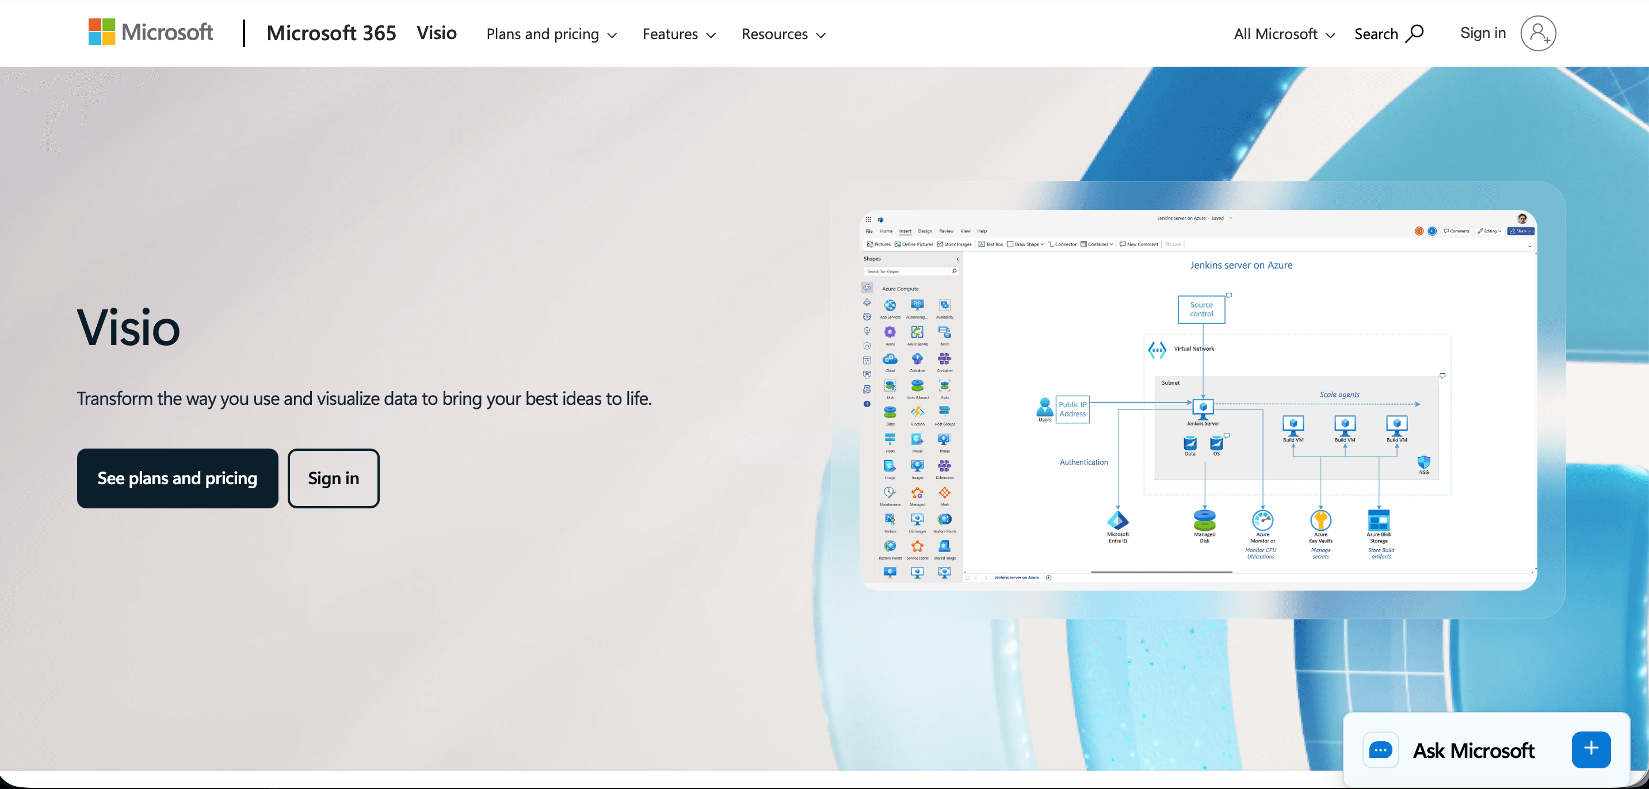Viewport: 1649px width, 789px height.
Task: Click the Visio canvas horizontal scrollbar
Action: click(1161, 572)
